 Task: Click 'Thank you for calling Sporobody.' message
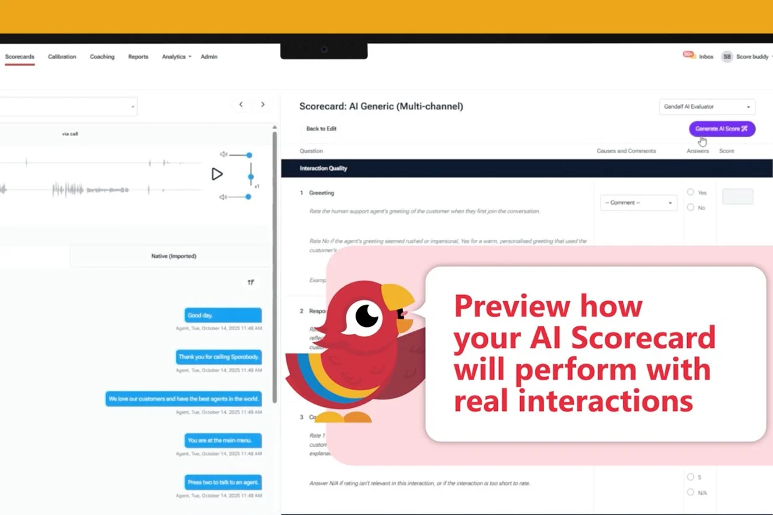[x=219, y=357]
